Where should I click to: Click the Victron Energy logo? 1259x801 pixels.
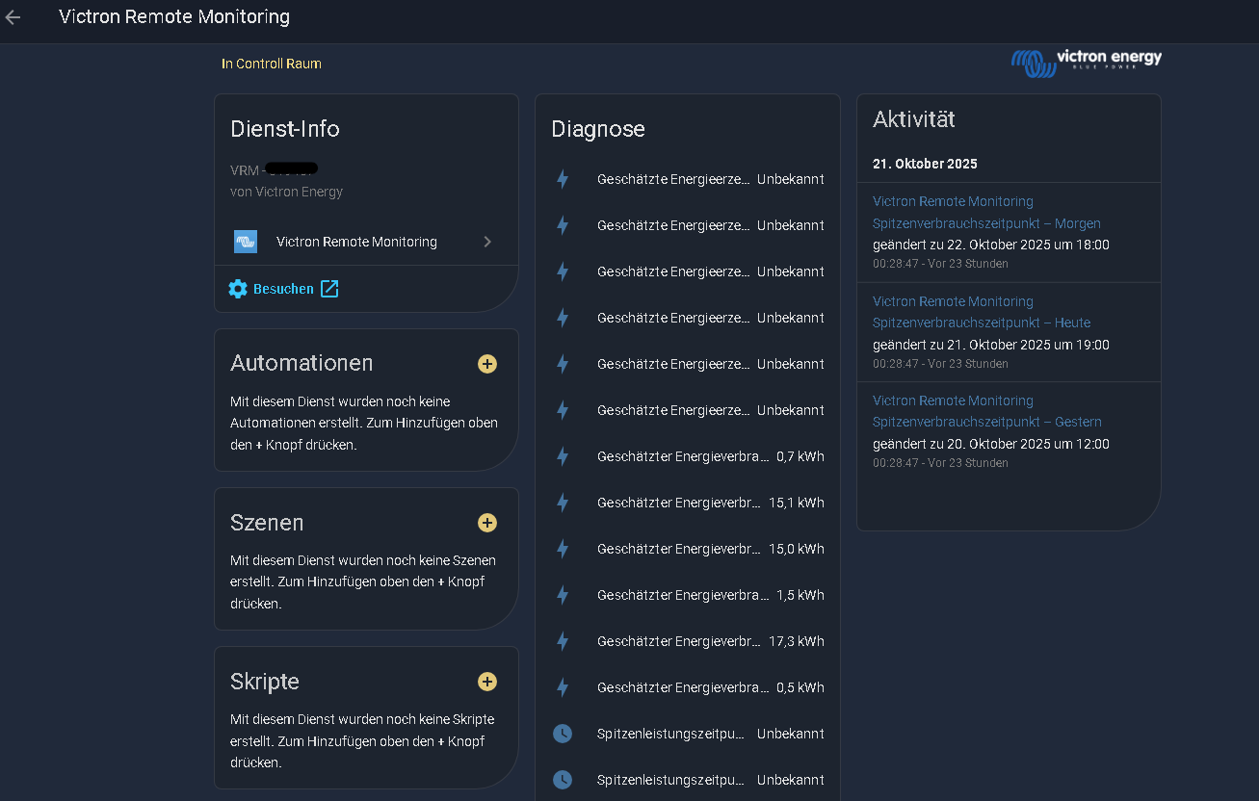click(1086, 63)
